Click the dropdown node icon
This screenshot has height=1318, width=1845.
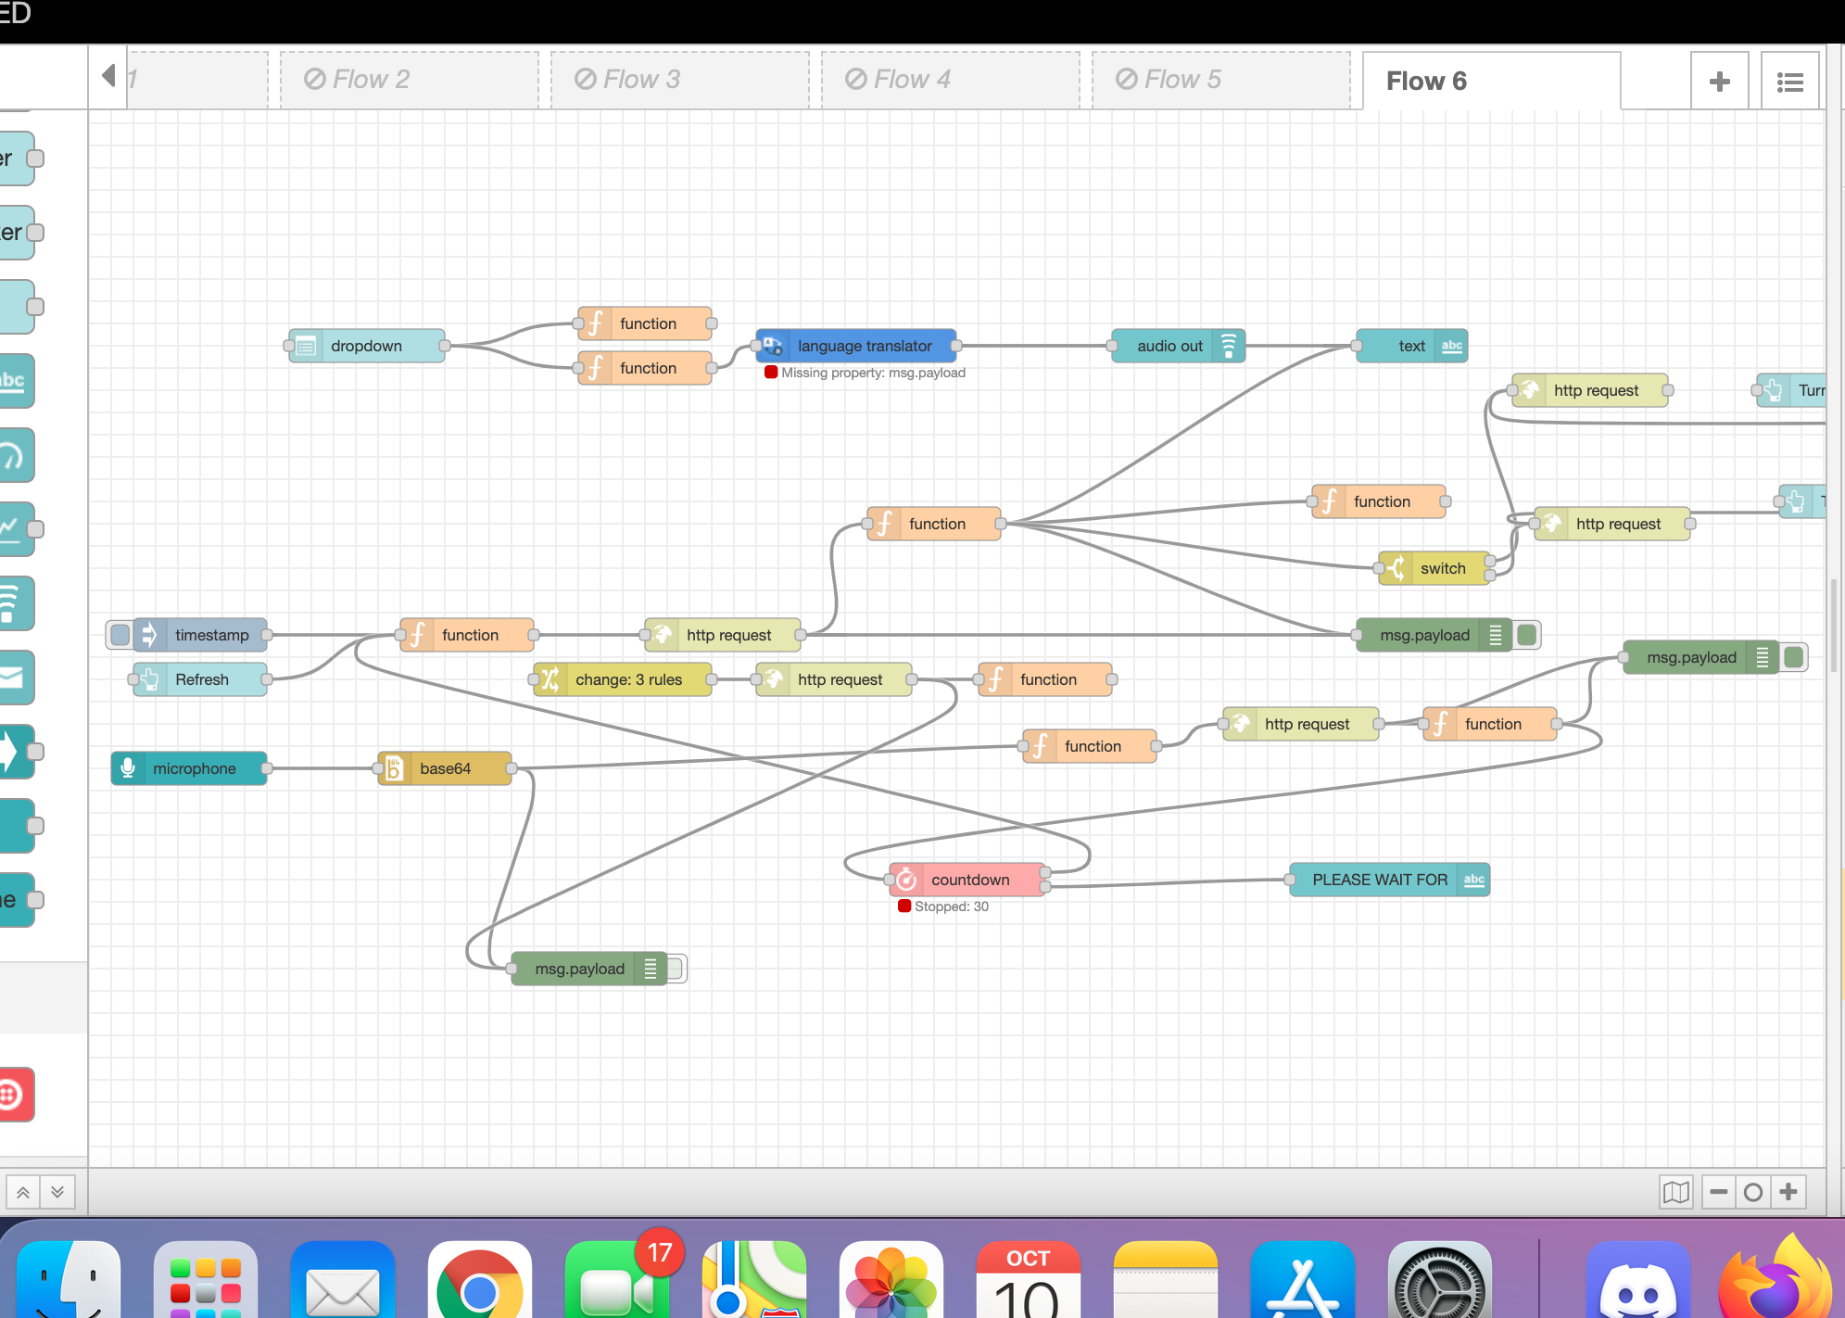pos(306,346)
